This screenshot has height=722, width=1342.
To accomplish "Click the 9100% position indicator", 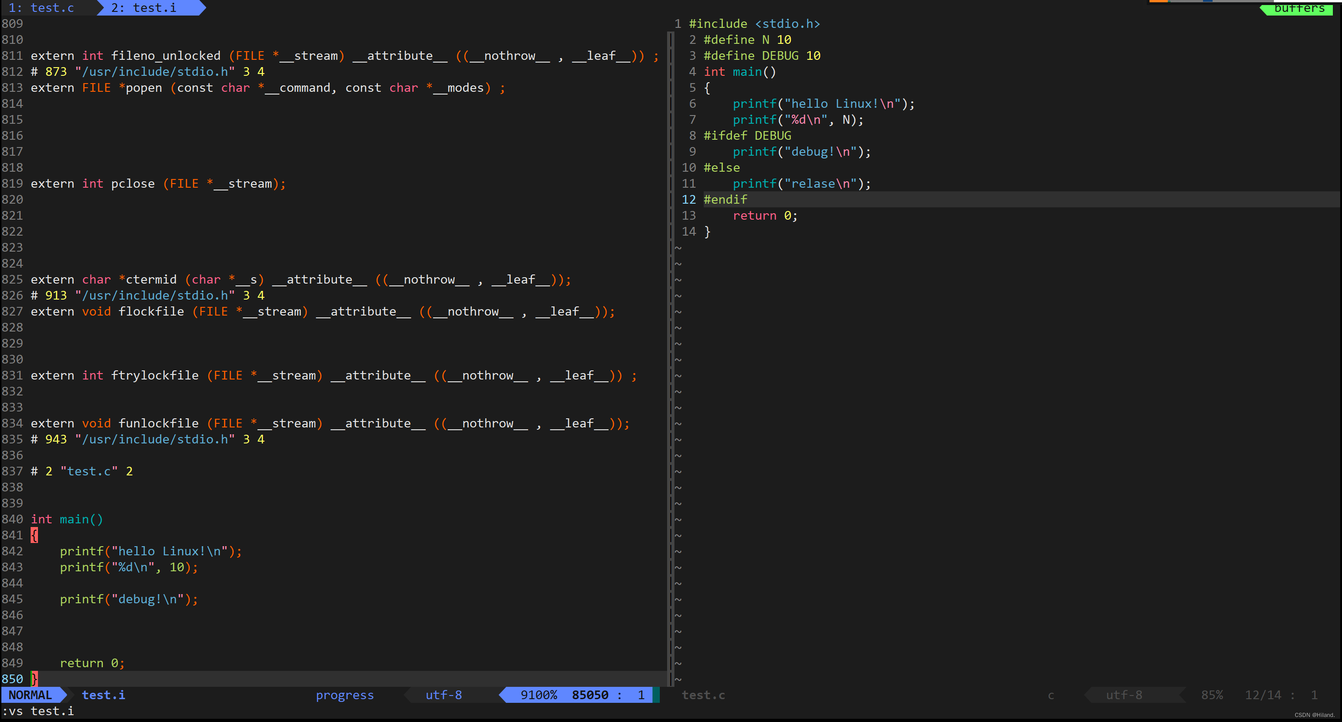I will pyautogui.click(x=538, y=695).
